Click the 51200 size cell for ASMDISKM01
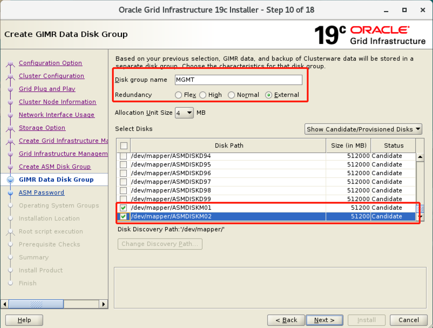 pos(348,208)
